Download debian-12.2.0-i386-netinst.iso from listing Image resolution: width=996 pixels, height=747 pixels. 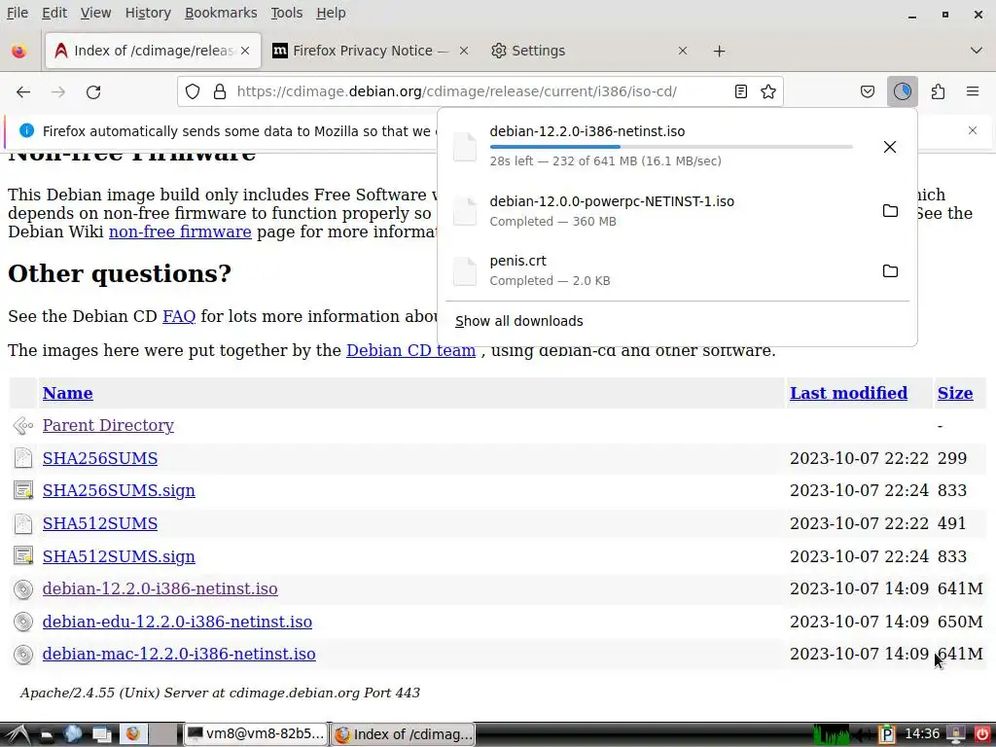point(160,588)
